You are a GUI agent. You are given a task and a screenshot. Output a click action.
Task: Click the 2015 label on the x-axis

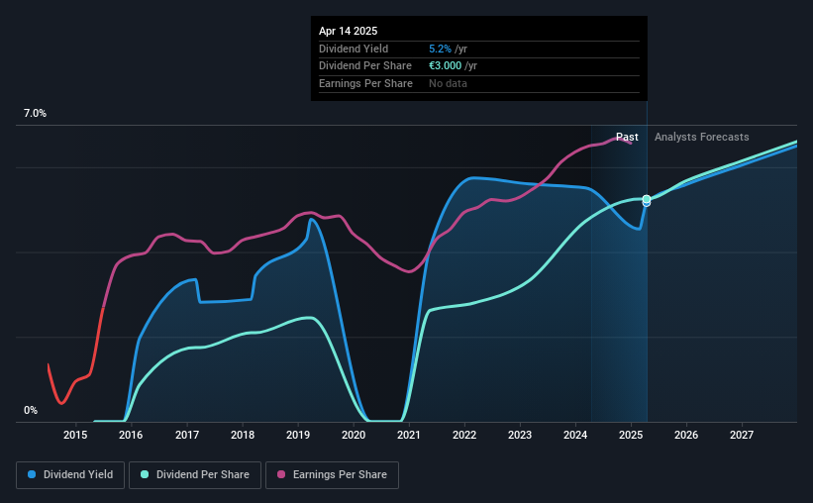[x=75, y=435]
